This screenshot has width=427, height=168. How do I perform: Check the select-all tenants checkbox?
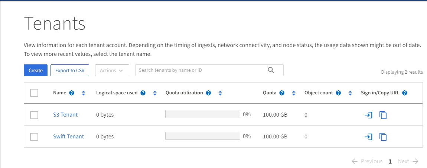click(34, 93)
